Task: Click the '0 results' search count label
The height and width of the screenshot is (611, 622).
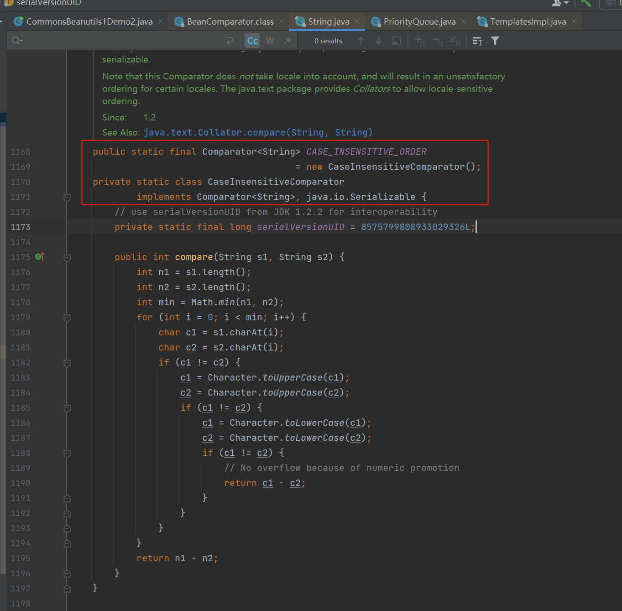Action: [x=328, y=41]
